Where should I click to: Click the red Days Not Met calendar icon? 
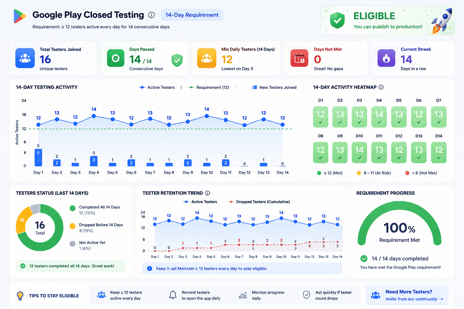299,58
